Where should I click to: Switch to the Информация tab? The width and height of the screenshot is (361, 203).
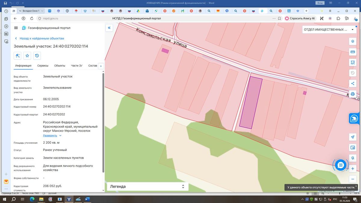[x=23, y=66]
